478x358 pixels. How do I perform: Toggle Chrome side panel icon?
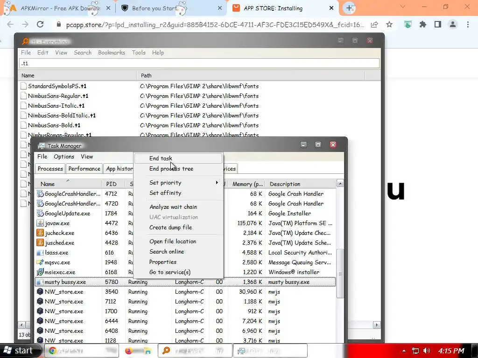point(438,24)
